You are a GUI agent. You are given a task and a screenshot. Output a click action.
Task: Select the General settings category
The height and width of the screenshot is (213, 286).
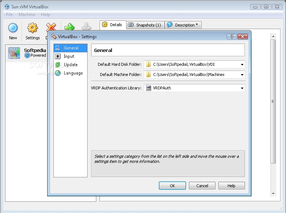click(71, 48)
